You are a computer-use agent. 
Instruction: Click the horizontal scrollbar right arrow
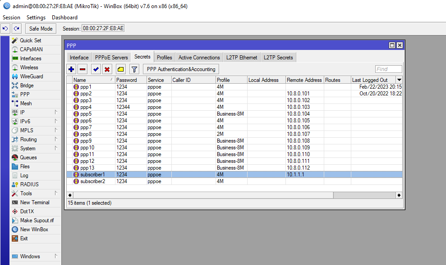(x=399, y=195)
